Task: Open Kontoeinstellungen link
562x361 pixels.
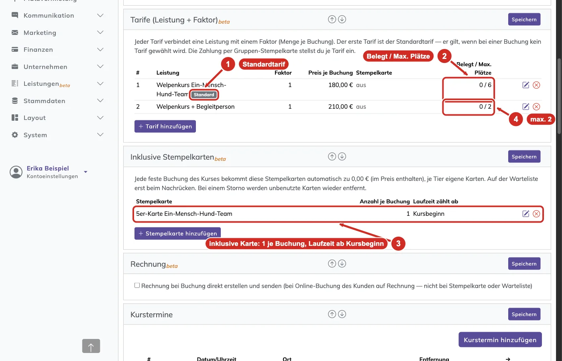Action: 52,176
